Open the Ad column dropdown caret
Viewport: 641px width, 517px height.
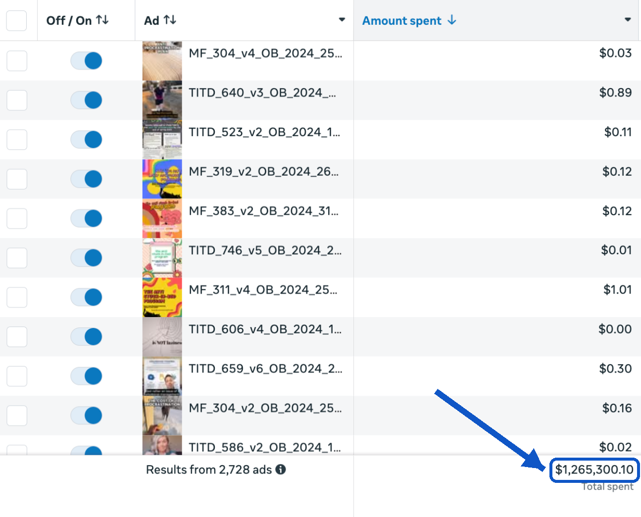(342, 20)
